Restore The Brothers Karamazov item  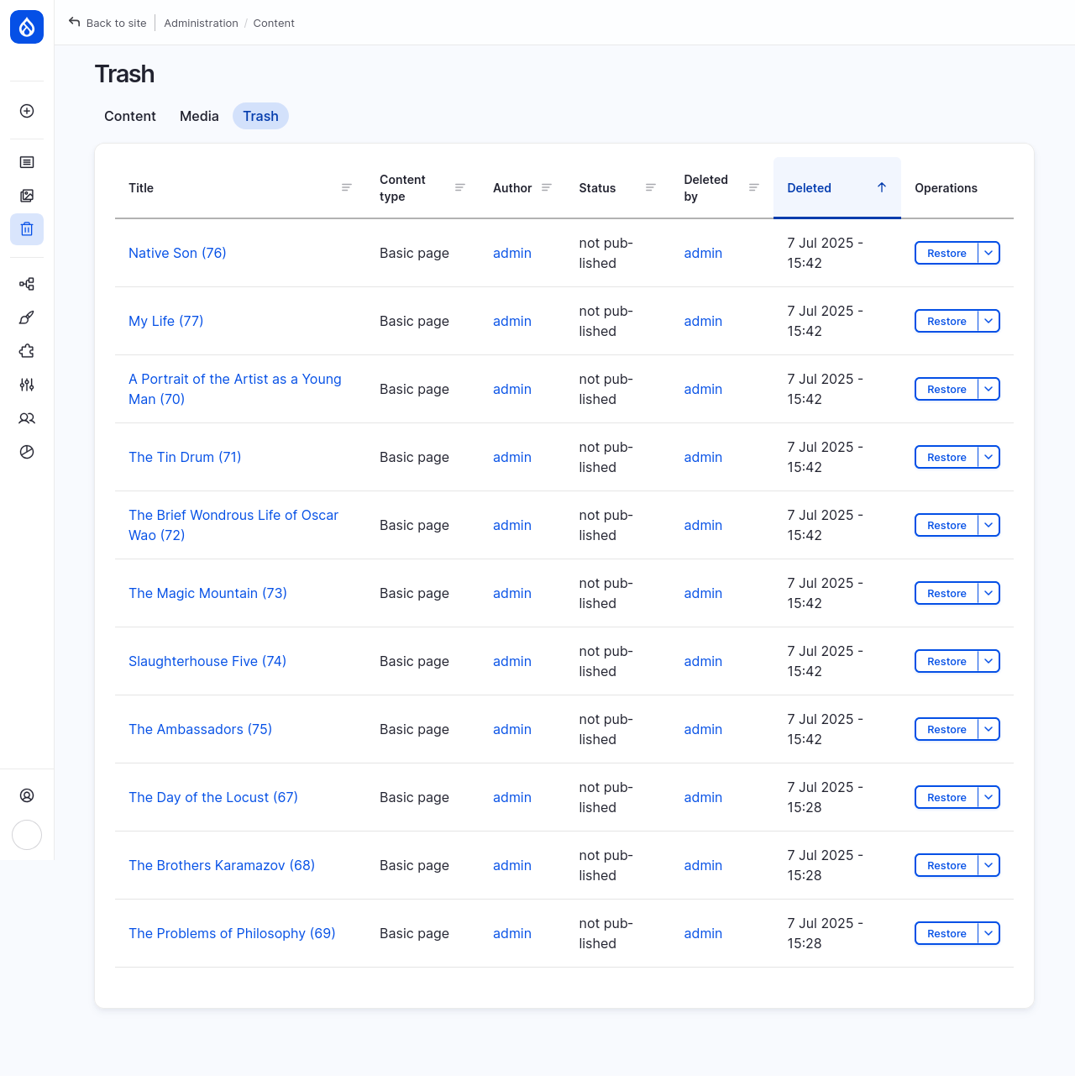(x=946, y=865)
